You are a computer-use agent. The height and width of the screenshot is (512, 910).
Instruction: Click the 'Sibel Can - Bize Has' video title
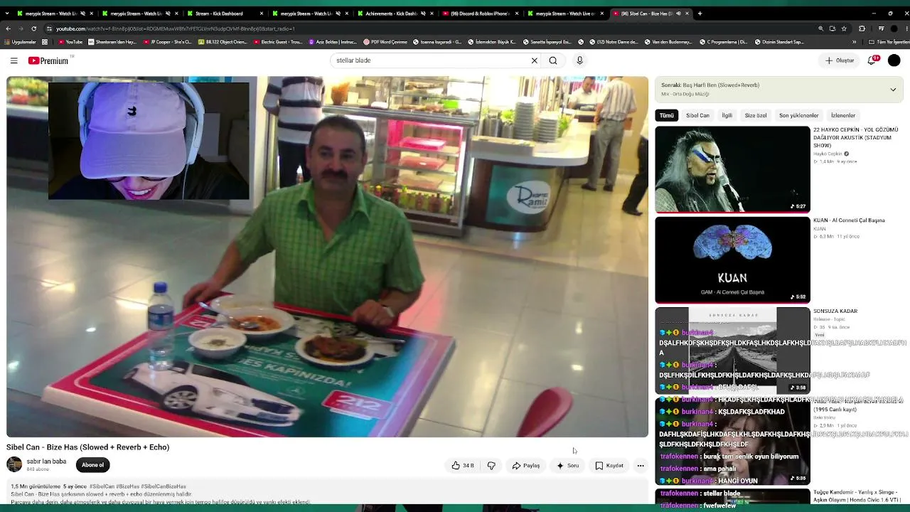[87, 447]
